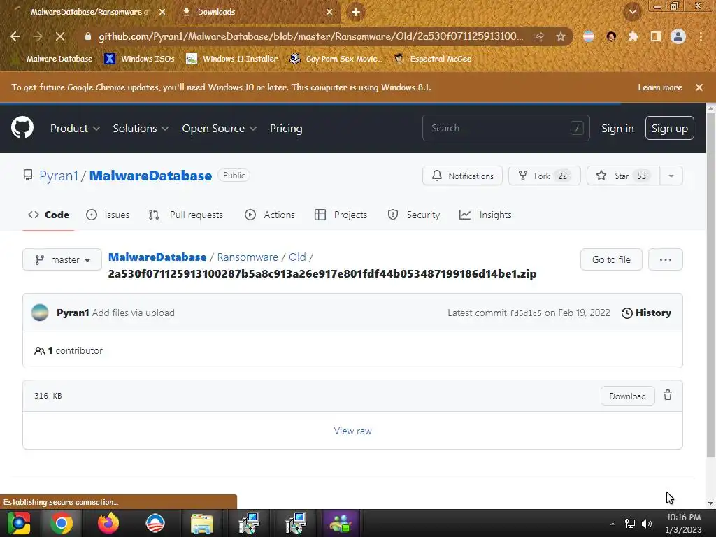
Task: Open the Star lists dropdown arrow
Action: click(x=671, y=176)
